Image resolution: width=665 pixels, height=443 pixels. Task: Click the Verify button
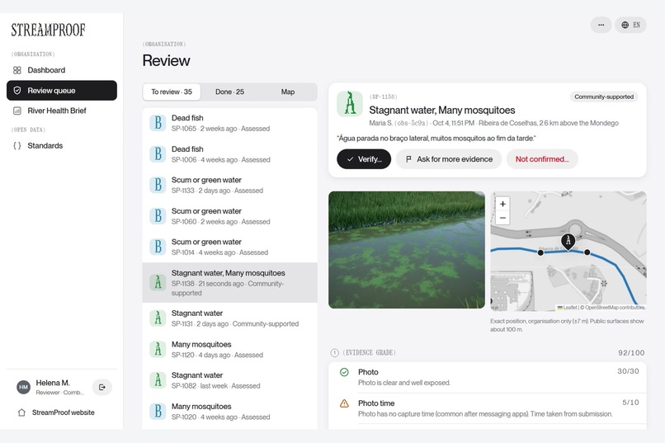(x=364, y=159)
